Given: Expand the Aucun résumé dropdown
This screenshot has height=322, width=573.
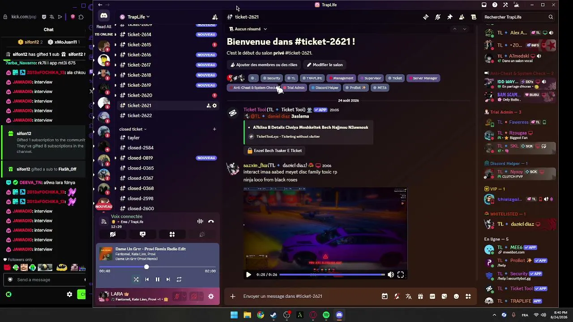Looking at the screenshot, I should point(248,29).
